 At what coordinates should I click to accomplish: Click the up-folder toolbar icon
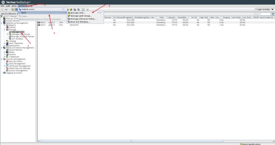tap(13, 10)
